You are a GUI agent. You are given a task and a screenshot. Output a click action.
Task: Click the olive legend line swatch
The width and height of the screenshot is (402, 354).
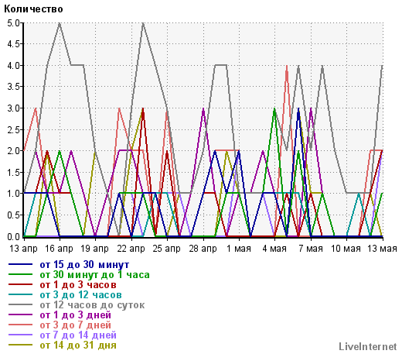21,345
